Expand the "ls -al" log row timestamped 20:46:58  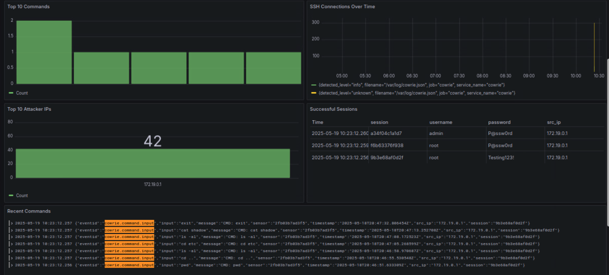click(12, 251)
